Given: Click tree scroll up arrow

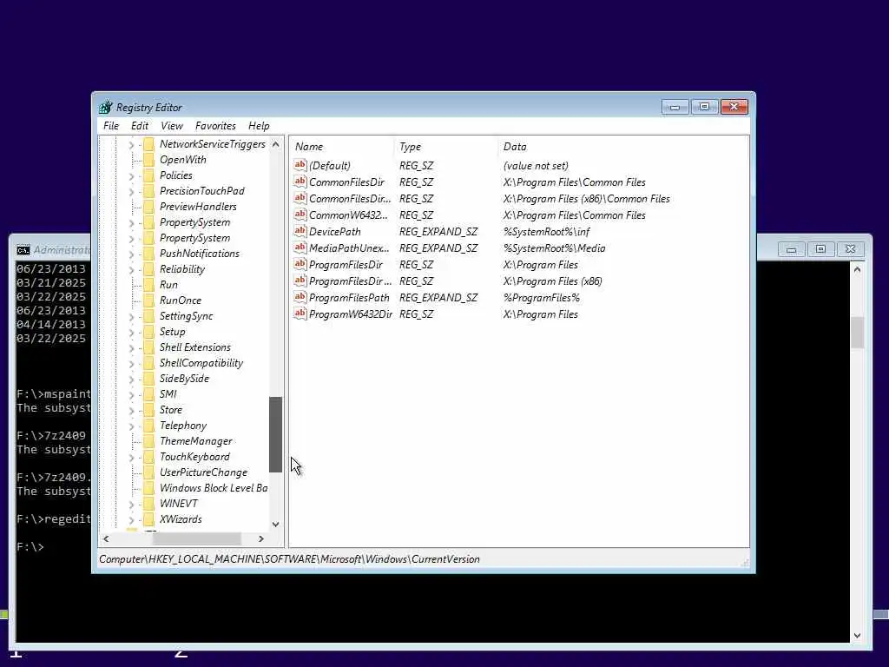Looking at the screenshot, I should (x=275, y=144).
